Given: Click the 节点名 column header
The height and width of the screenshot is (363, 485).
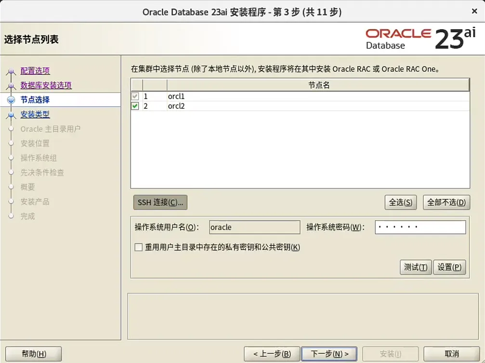Looking at the screenshot, I should [318, 85].
